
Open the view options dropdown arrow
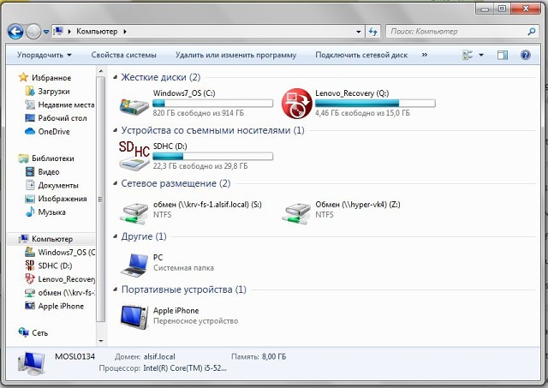point(481,55)
